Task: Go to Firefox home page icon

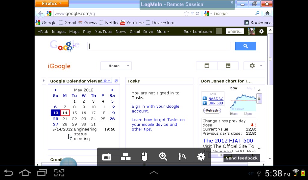Action: pyautogui.click(x=267, y=13)
